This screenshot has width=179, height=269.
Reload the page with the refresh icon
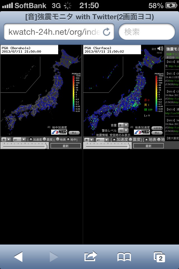107,32
